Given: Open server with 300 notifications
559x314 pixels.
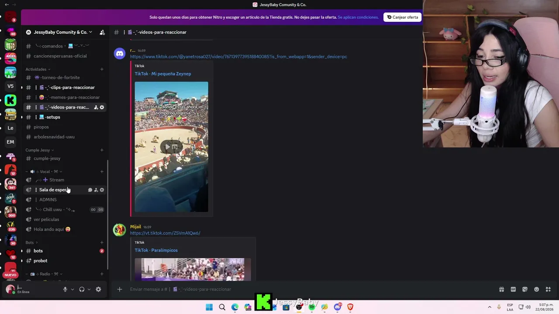Looking at the screenshot, I should pyautogui.click(x=10, y=212).
